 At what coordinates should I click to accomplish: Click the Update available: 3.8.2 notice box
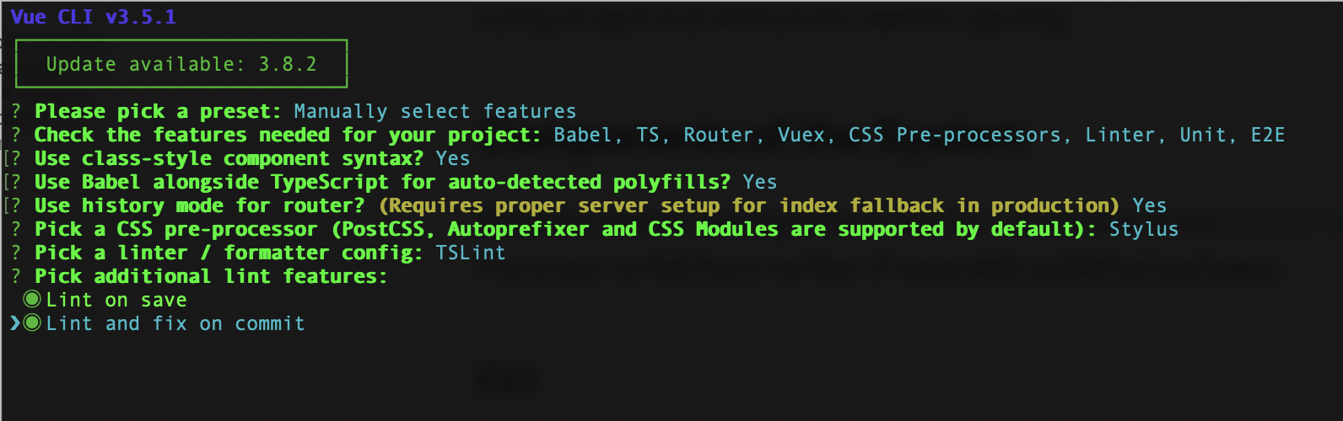(x=181, y=64)
